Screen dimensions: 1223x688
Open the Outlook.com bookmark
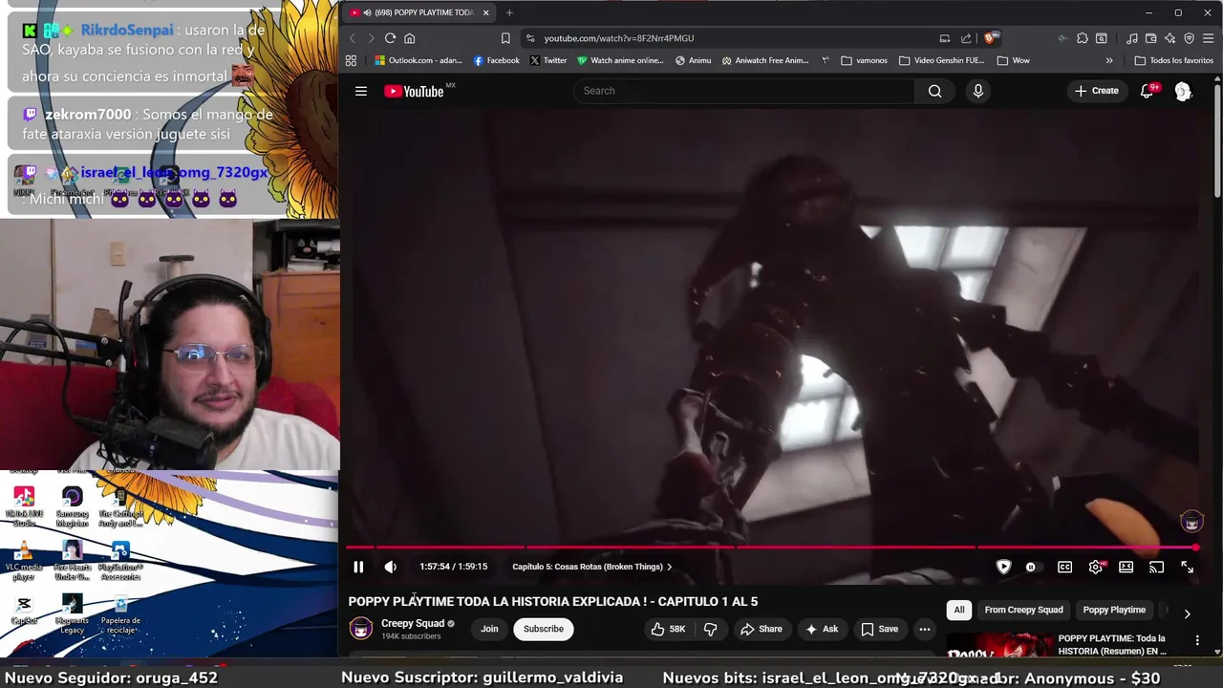tap(418, 60)
